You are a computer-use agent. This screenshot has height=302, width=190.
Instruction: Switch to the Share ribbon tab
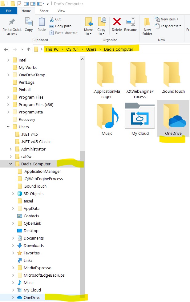click(x=44, y=11)
